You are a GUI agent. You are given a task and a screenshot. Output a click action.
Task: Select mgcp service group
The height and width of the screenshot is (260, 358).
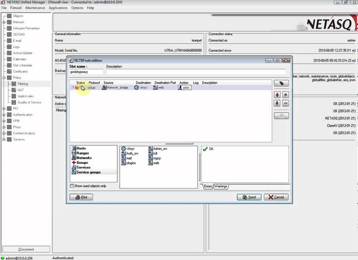point(154,158)
